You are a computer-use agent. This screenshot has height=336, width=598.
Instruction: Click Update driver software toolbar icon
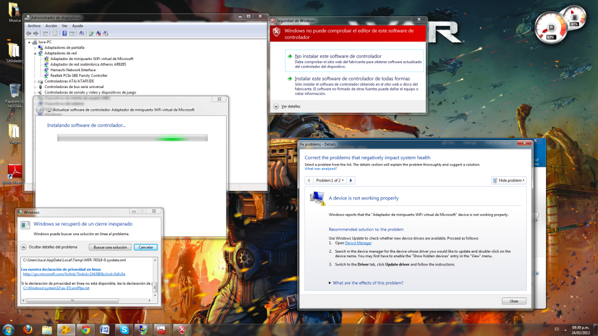tap(91, 33)
